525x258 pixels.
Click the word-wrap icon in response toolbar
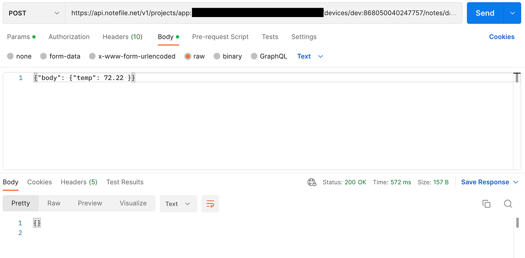[x=210, y=204]
